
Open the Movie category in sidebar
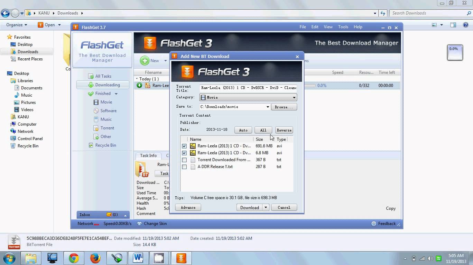[103, 102]
